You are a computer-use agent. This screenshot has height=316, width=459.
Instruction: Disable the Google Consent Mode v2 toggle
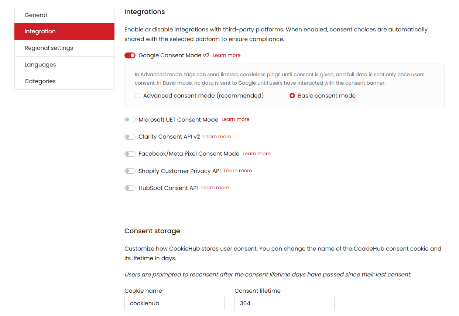[x=130, y=55]
